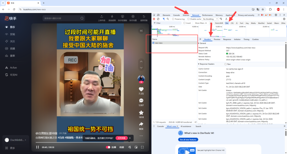This screenshot has width=287, height=154.
Task: Click the share arrow icon labeled 转发
Action: (141, 124)
